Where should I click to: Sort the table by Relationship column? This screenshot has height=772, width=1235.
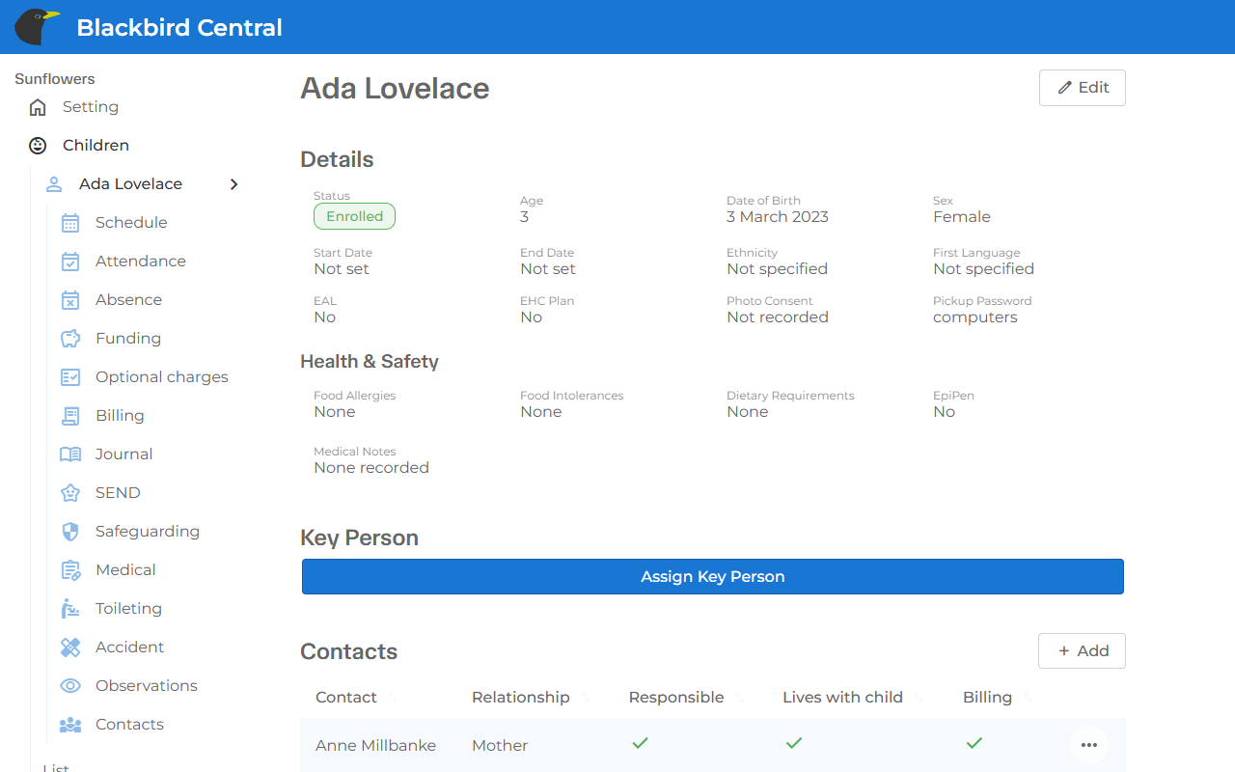(x=521, y=698)
